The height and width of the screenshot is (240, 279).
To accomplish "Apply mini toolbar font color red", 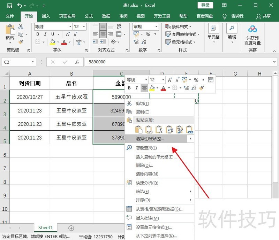I will (163, 88).
